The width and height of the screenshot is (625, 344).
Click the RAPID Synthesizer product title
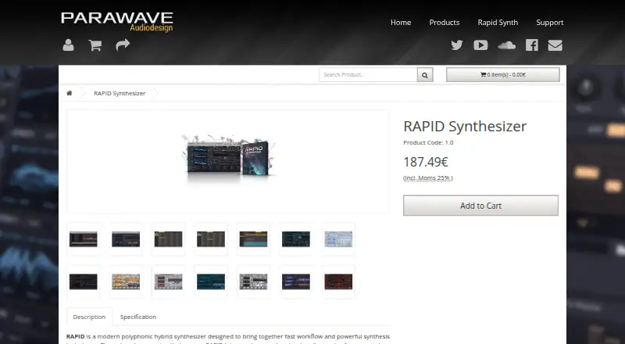pos(465,127)
